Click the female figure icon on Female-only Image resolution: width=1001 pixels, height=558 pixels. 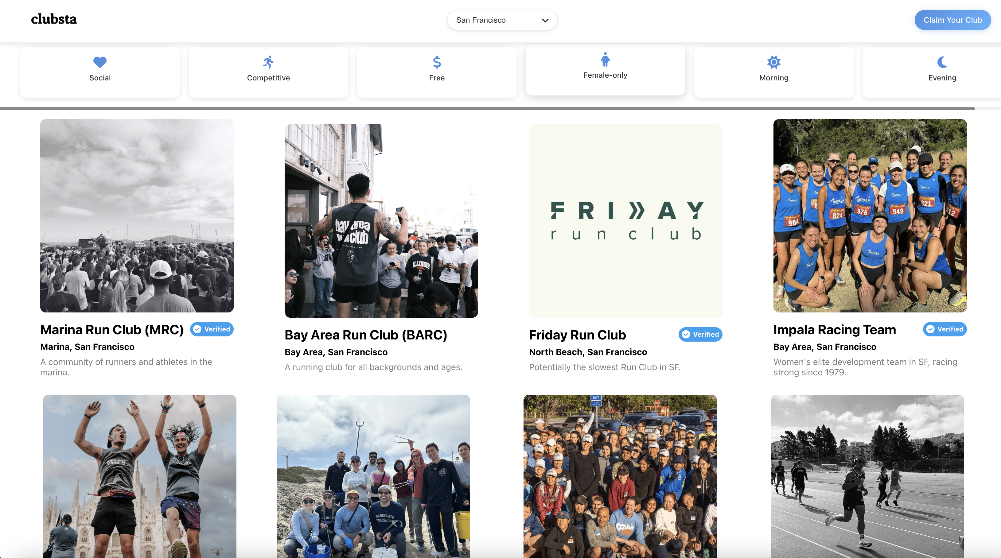point(605,60)
